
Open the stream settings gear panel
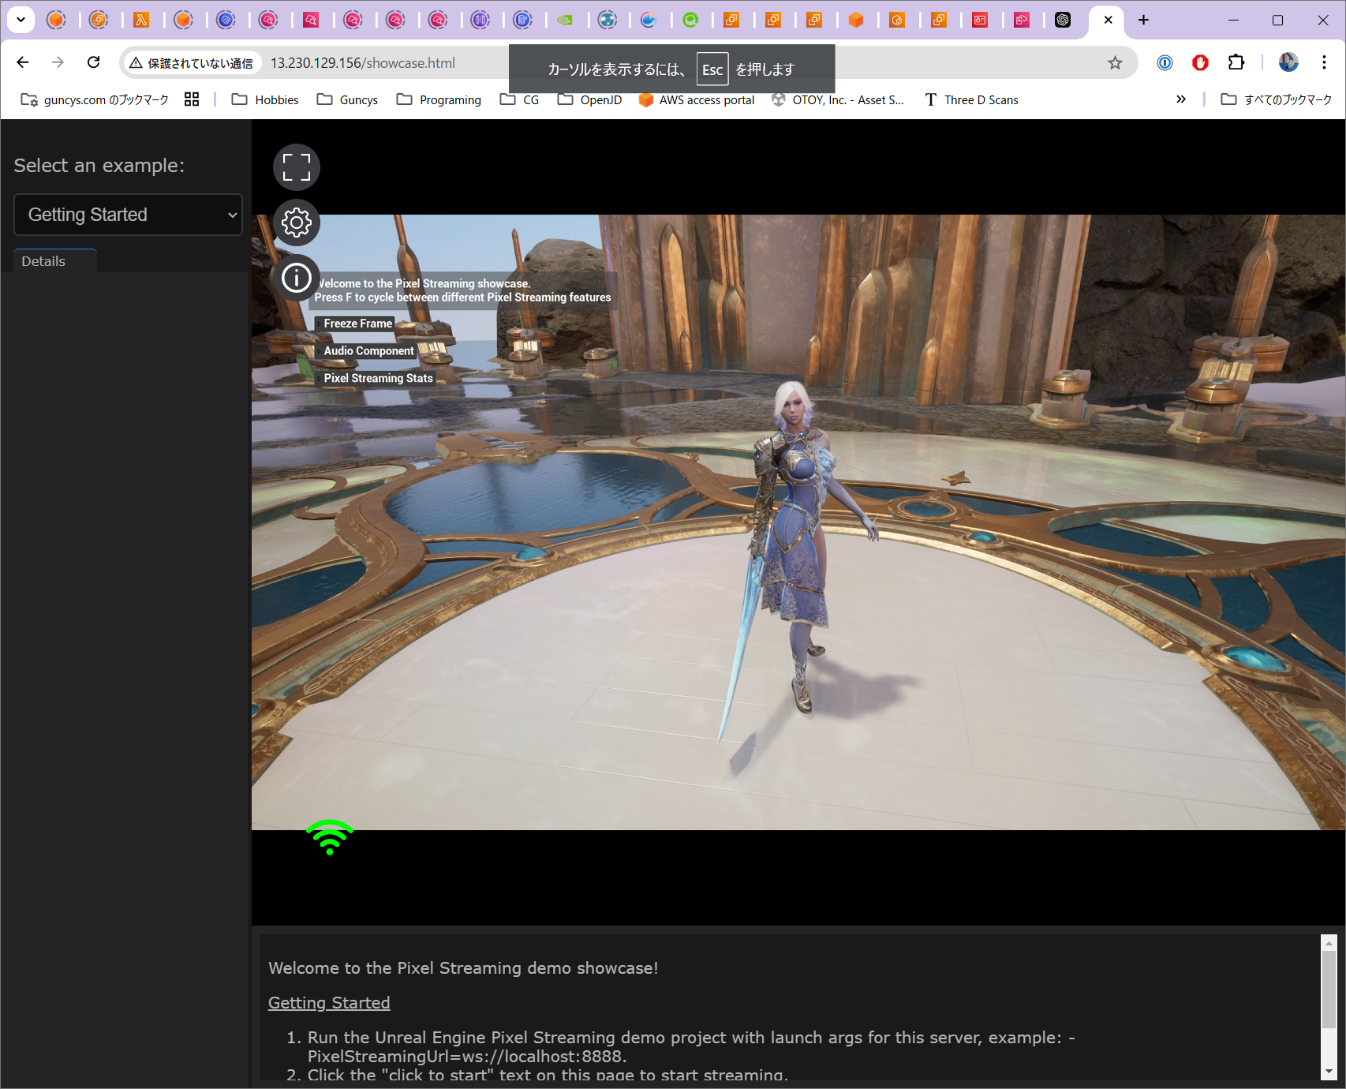297,223
